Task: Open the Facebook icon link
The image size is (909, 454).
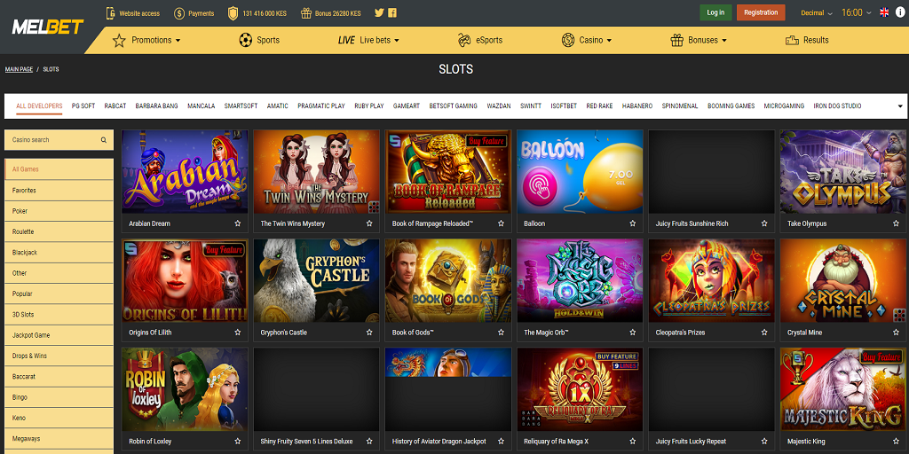Action: [x=392, y=12]
